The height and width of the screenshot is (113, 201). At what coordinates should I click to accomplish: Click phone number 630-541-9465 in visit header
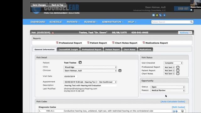[x=140, y=33]
